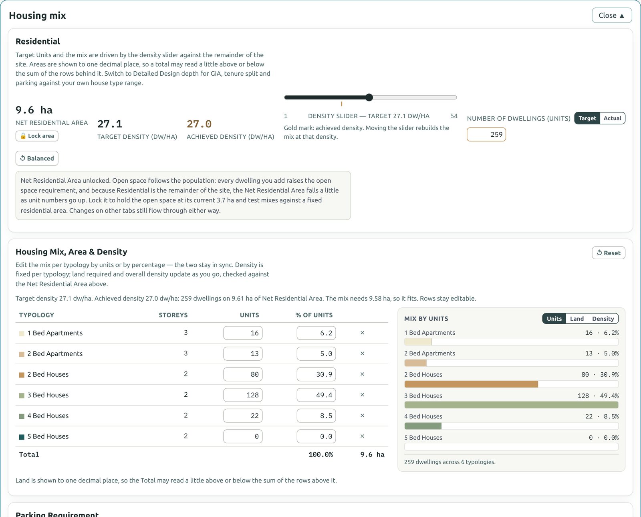Screen dimensions: 641x517
Task: Remove the 4 Bed Houses row
Action: pyautogui.click(x=362, y=416)
